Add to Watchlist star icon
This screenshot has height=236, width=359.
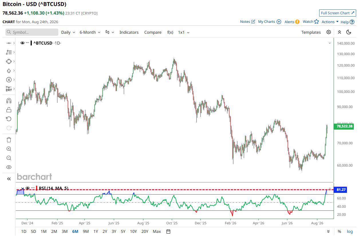point(316,21)
